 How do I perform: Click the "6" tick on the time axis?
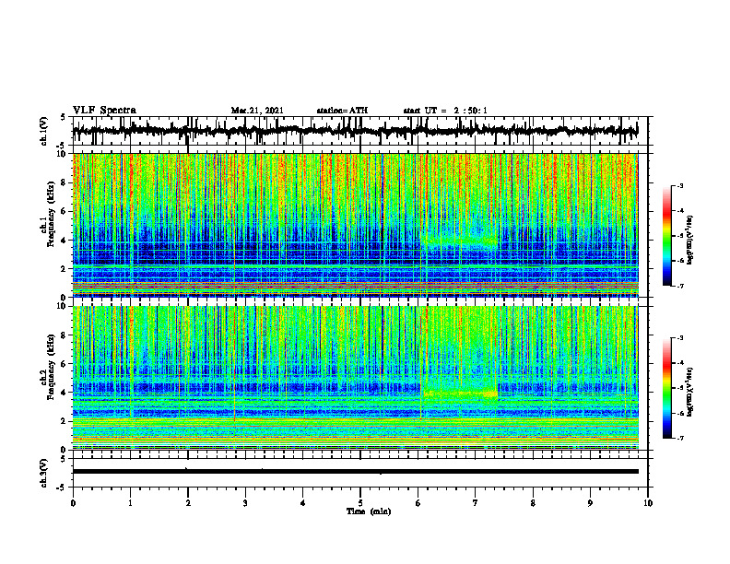point(418,503)
